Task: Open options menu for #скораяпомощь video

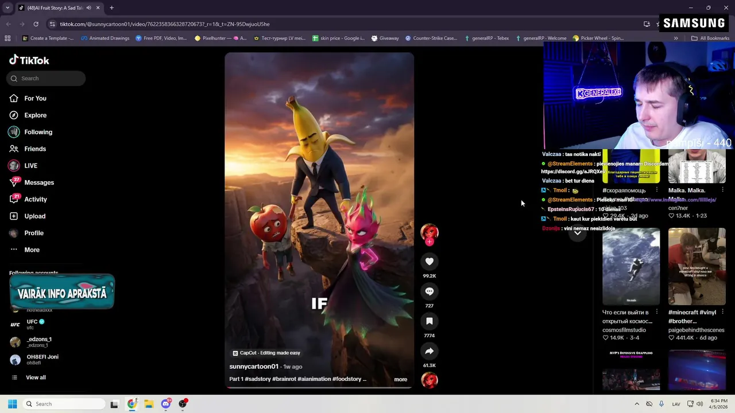Action: tap(657, 190)
